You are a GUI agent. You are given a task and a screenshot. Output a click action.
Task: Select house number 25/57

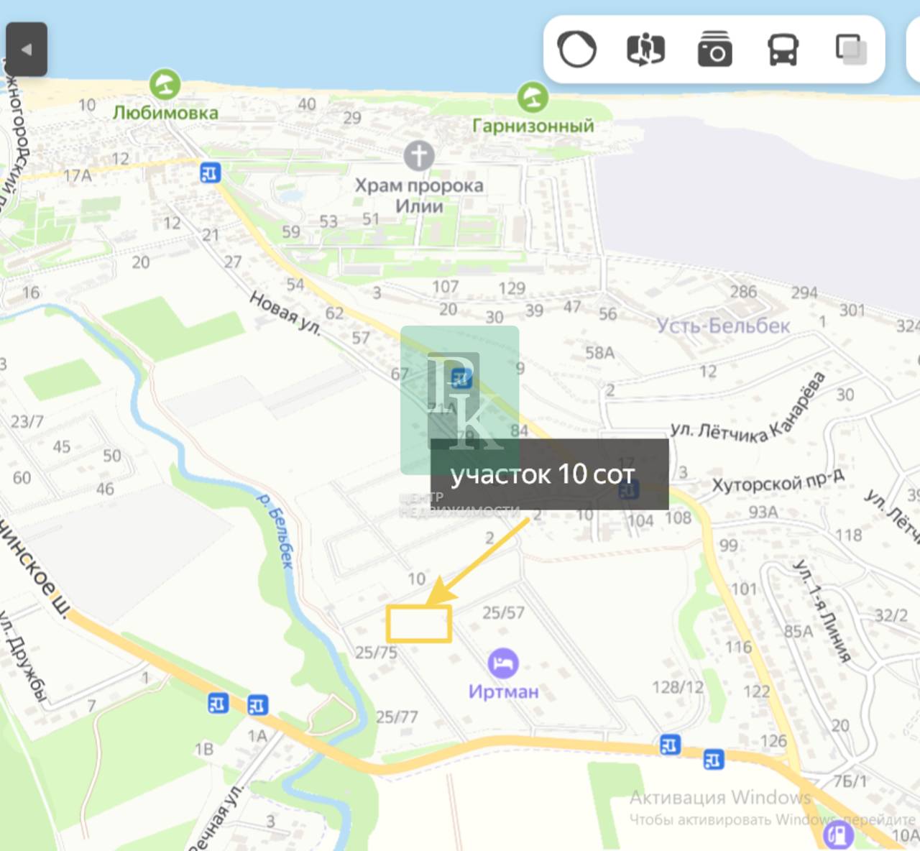[503, 613]
